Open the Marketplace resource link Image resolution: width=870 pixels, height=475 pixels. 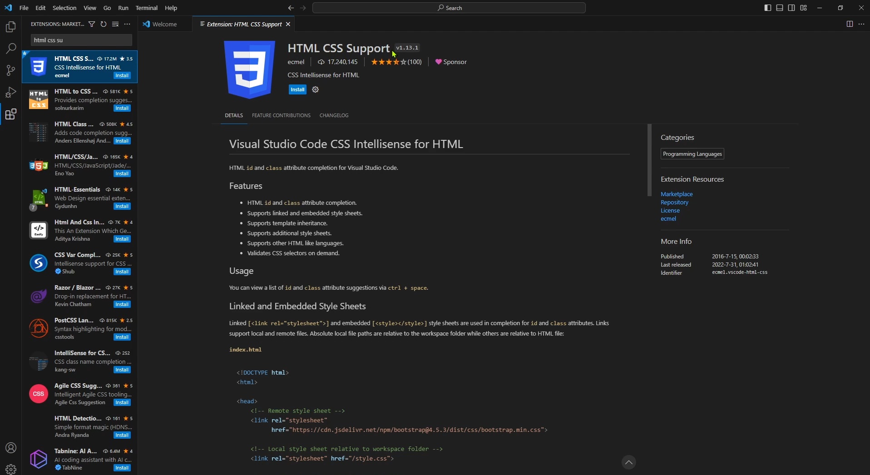click(x=677, y=194)
